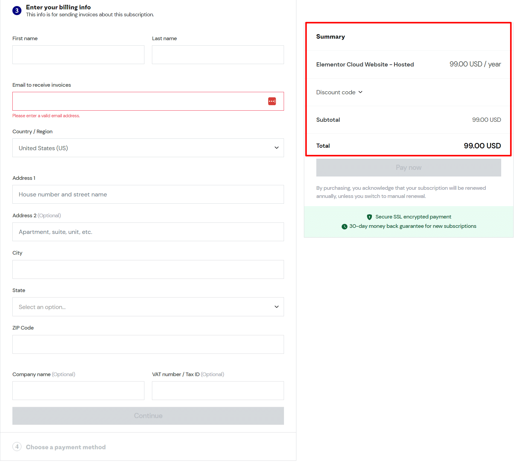The image size is (516, 463).
Task: Click the 99.00 USD / year price
Action: pyautogui.click(x=475, y=64)
